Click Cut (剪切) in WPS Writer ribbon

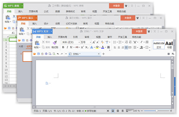click(46, 42)
